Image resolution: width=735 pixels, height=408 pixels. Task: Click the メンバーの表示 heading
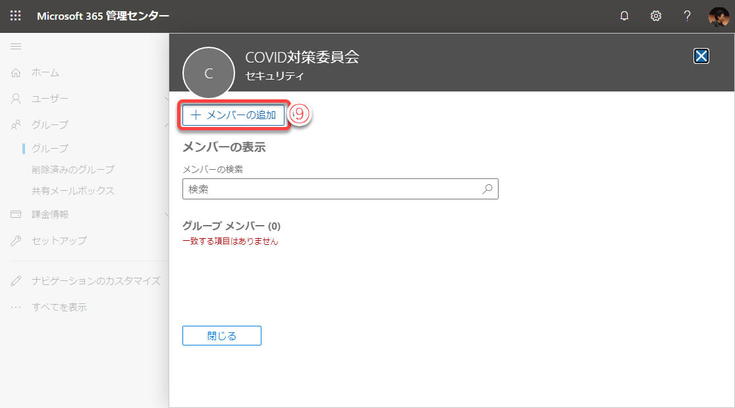[x=224, y=147]
